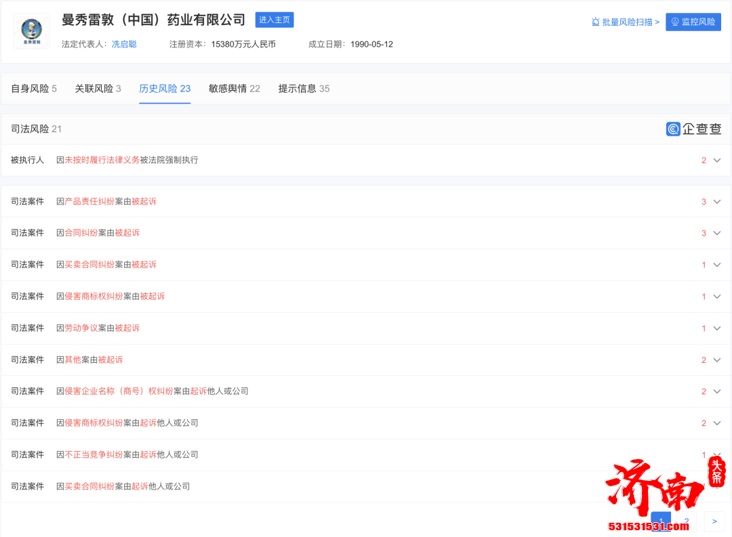Expand the 劳动争议 dispute row
Screen dimensions: 732x537
click(x=716, y=328)
